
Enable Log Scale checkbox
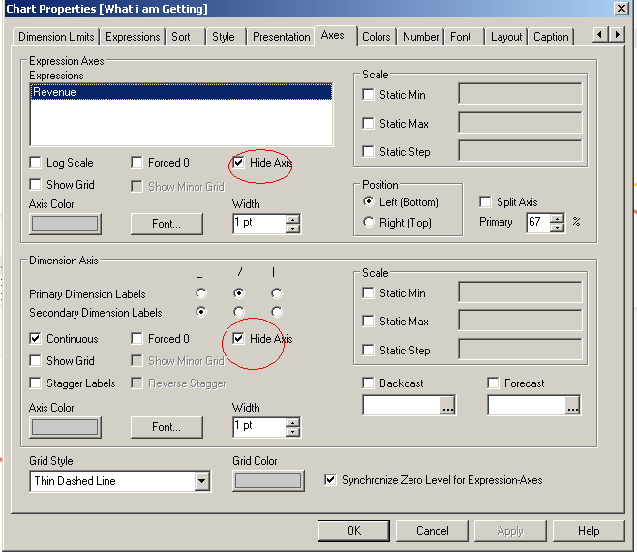pyautogui.click(x=36, y=162)
